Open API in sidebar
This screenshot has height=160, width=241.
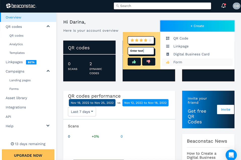(8, 117)
